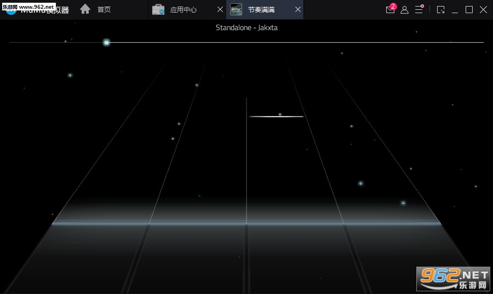Open the 首页 home tab
Screen dimensions: 493x294
(104, 9)
